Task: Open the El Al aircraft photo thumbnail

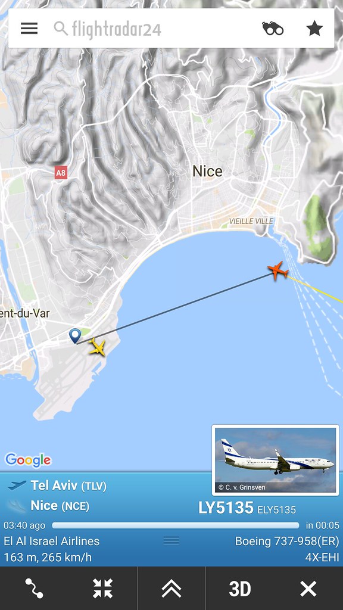Action: click(275, 460)
